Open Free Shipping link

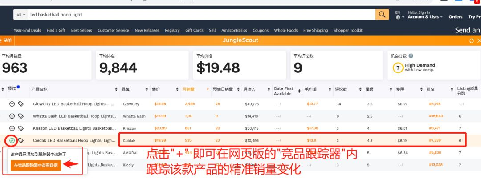(x=315, y=30)
